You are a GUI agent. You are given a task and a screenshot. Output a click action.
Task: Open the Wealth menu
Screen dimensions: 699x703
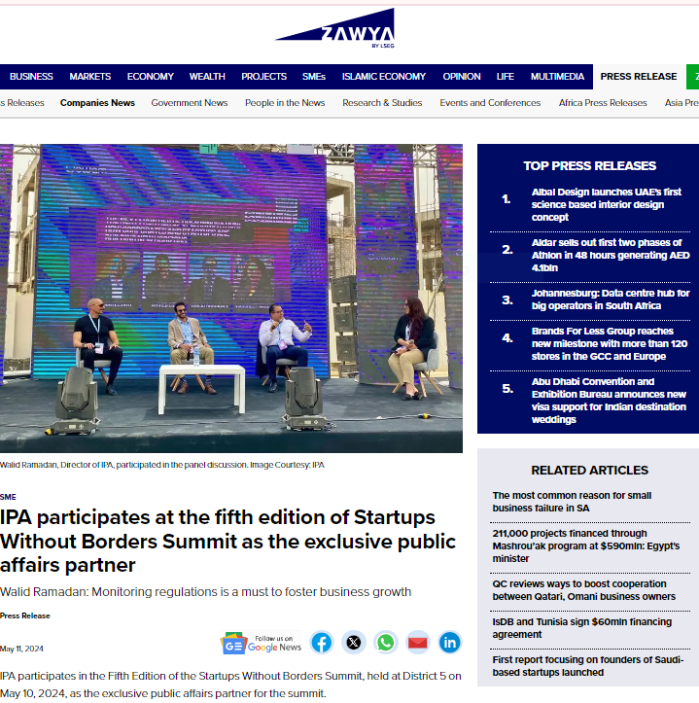pos(207,77)
